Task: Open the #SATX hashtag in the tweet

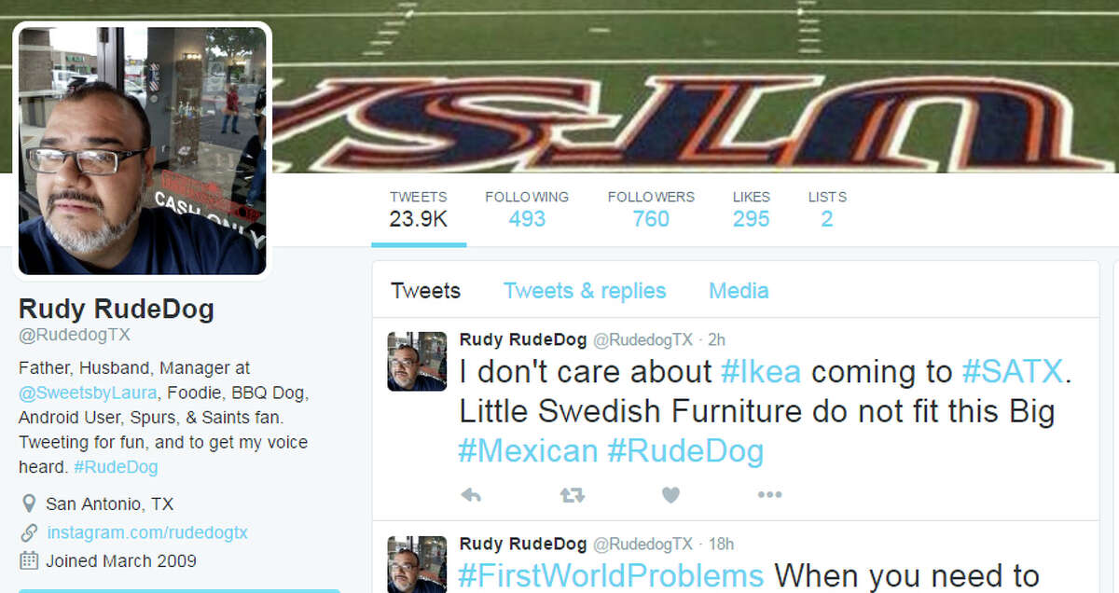Action: pyautogui.click(x=1013, y=372)
